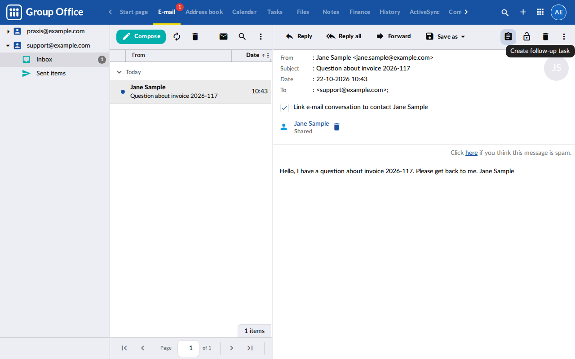Open the Files tab

pos(303,12)
